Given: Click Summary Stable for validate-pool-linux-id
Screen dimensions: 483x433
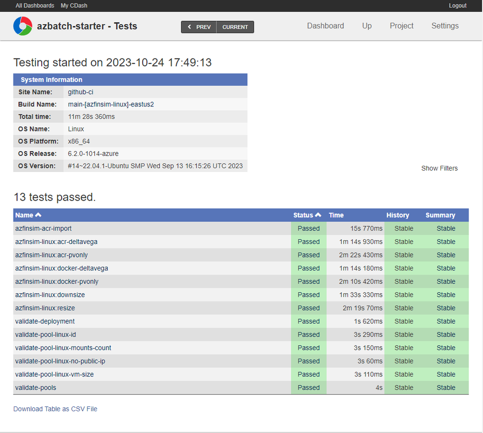Looking at the screenshot, I should (446, 334).
